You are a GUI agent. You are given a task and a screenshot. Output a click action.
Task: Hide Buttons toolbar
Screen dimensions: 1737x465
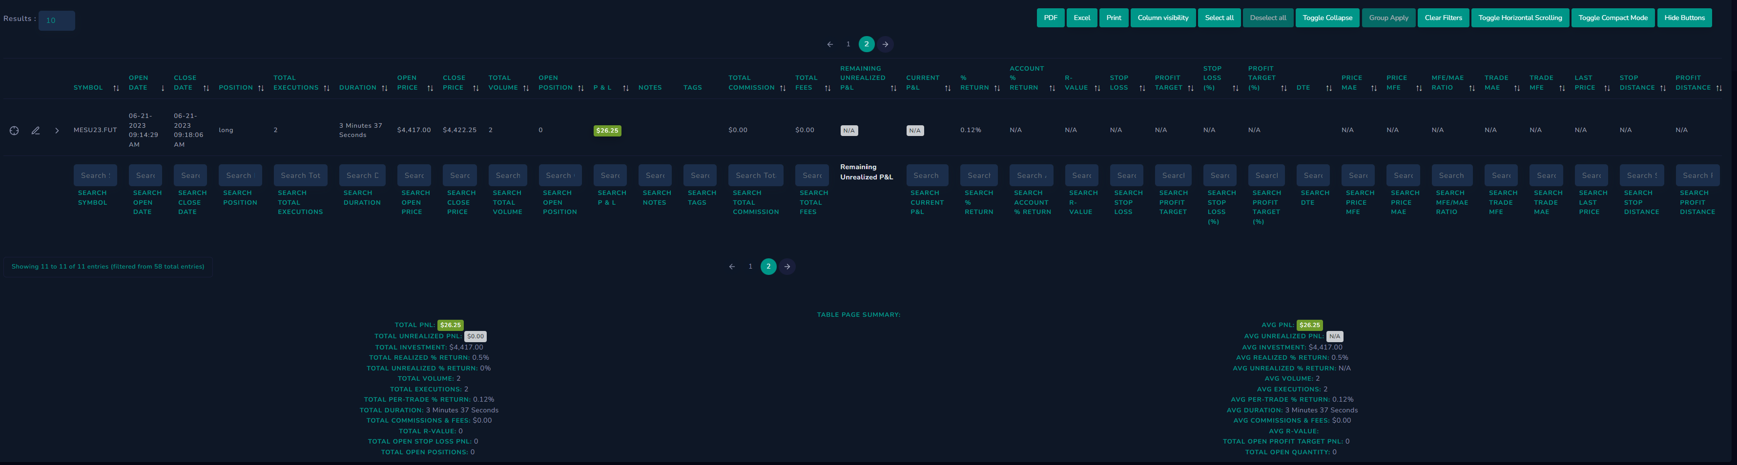pos(1684,18)
